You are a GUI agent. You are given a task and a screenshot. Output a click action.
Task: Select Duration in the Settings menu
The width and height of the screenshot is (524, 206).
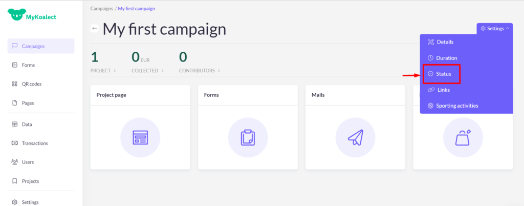(446, 58)
